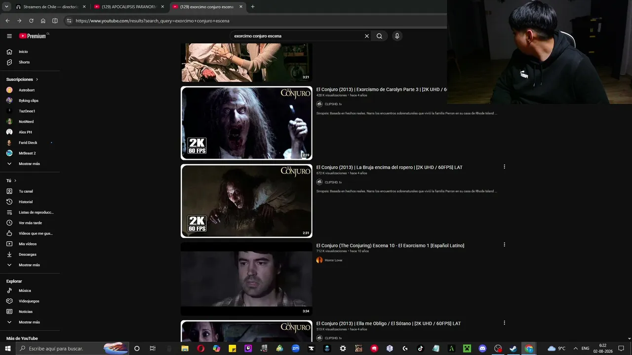Reload the YouTube results page
This screenshot has height=355, width=632.
coord(31,21)
